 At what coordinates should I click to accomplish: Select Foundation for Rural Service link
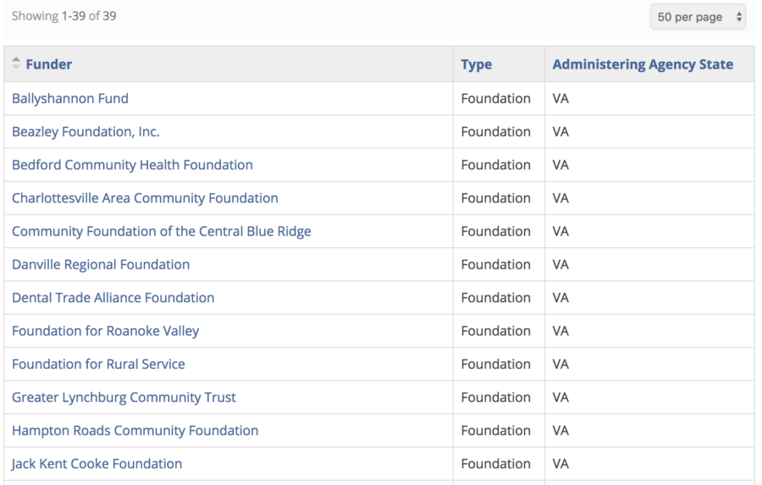(x=98, y=364)
